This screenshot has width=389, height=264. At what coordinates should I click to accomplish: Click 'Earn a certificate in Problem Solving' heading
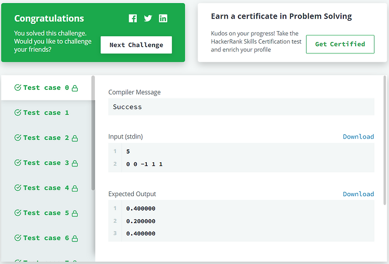(281, 17)
